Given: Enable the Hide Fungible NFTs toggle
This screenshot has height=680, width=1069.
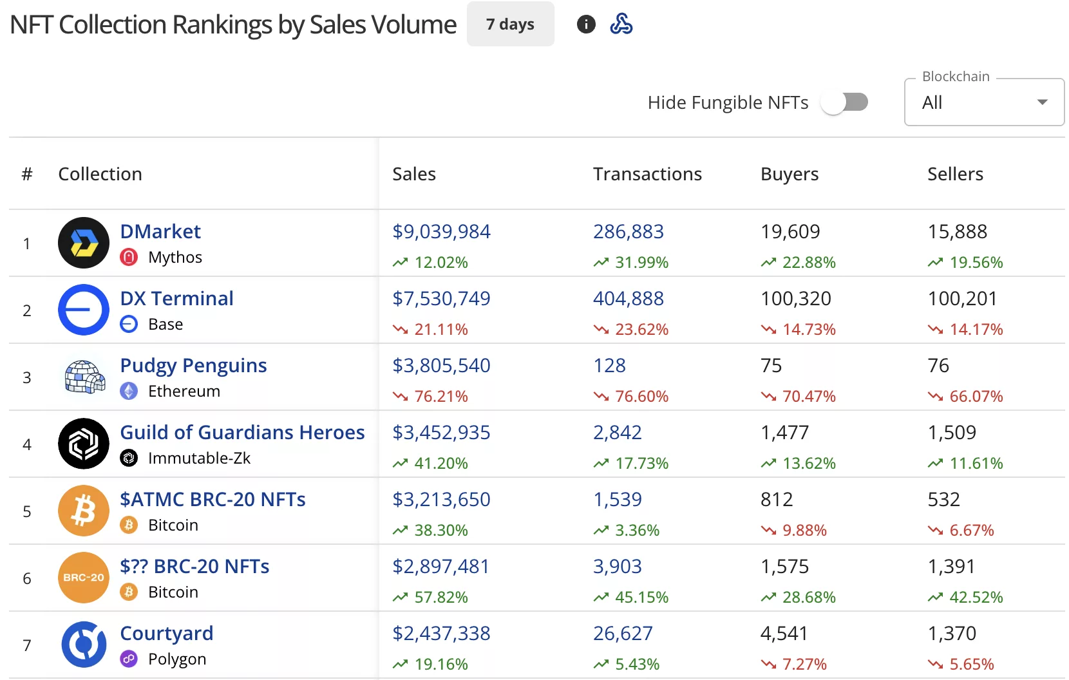Looking at the screenshot, I should pyautogui.click(x=846, y=102).
